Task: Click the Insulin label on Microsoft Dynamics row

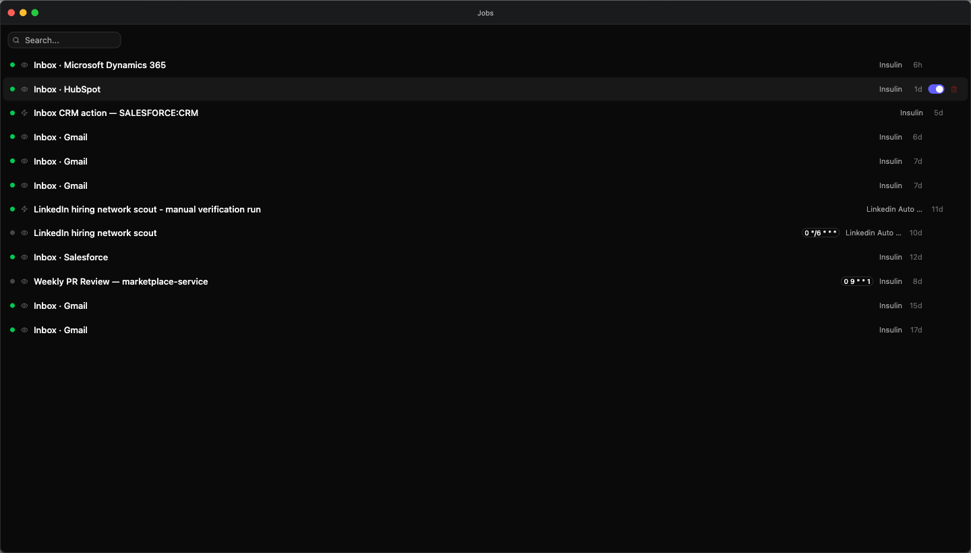Action: [x=891, y=65]
